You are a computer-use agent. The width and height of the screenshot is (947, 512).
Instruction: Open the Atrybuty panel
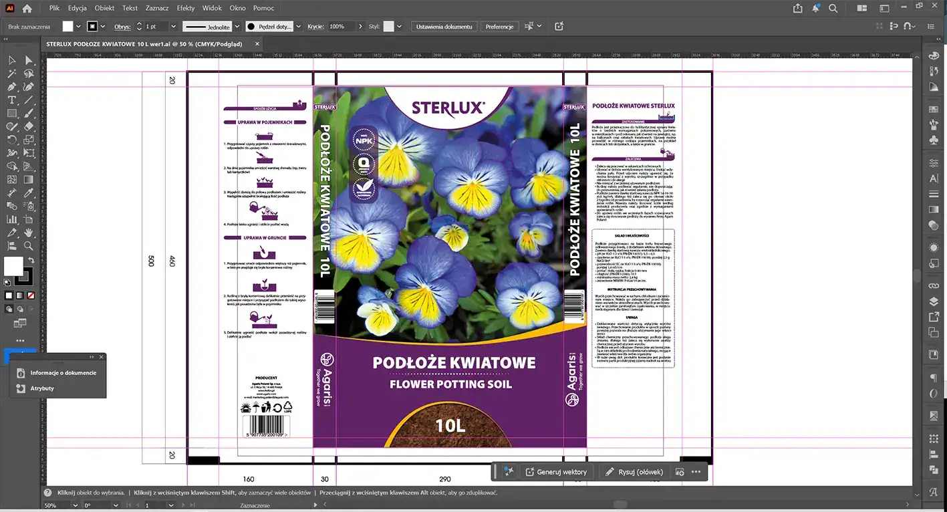click(42, 388)
